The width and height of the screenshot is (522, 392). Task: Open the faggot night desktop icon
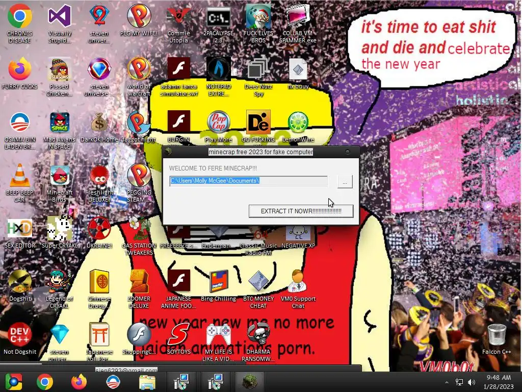139,122
